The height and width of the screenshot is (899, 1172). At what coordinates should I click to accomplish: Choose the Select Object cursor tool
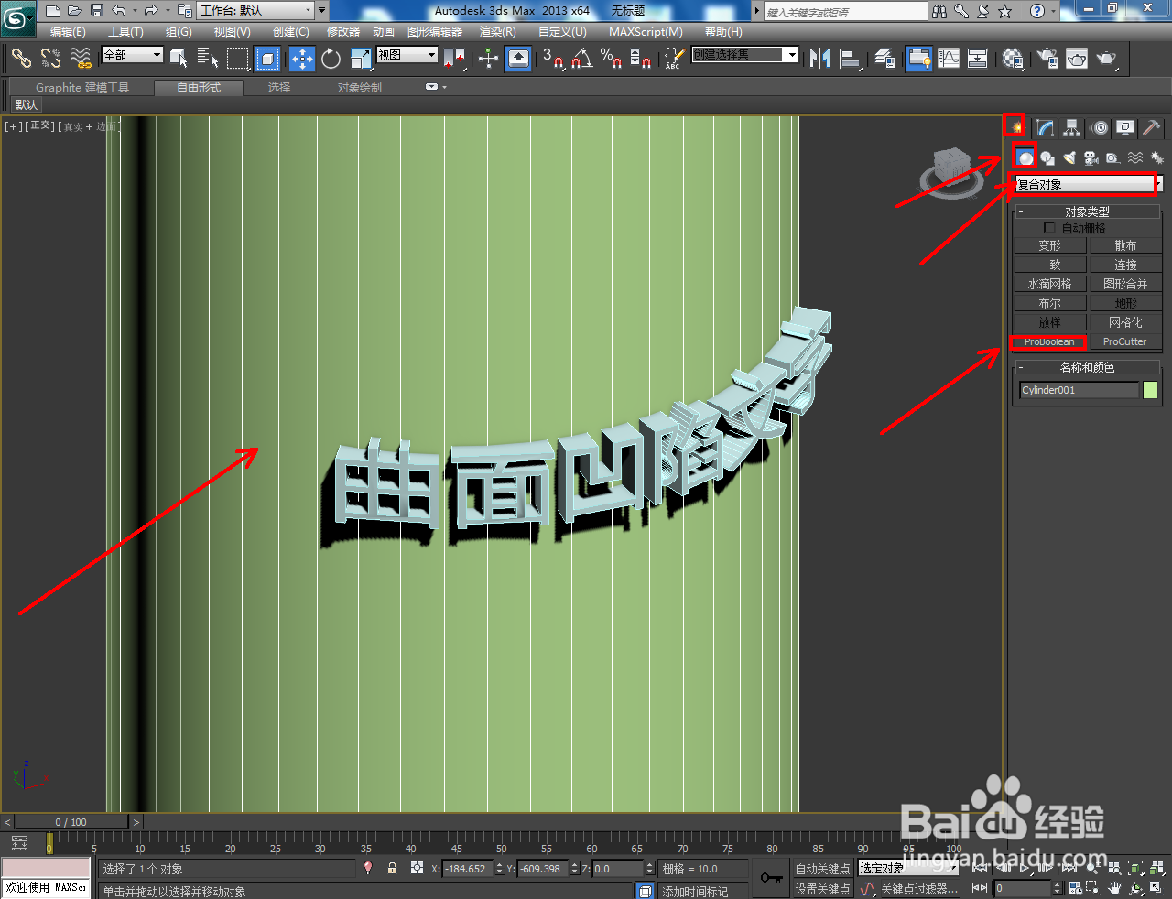tap(179, 58)
